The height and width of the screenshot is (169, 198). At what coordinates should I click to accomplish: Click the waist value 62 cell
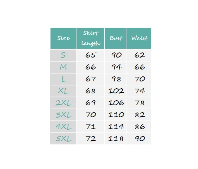139,55
